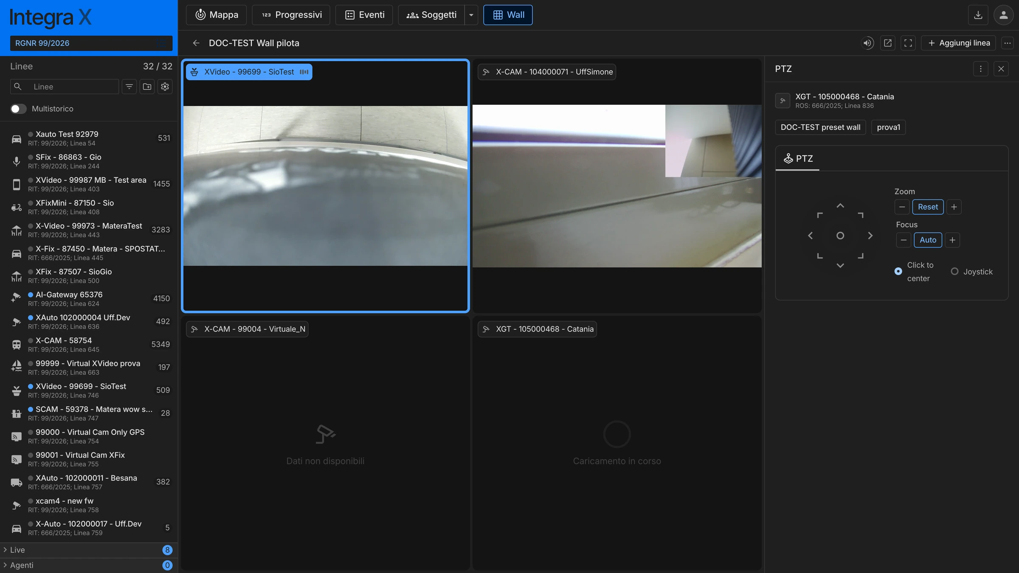Image resolution: width=1019 pixels, height=573 pixels.
Task: Open the RGNR 99/2026 case selector
Action: pyautogui.click(x=91, y=43)
